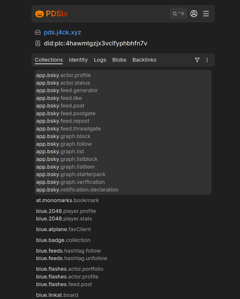Go to the Backlinks tab

(144, 60)
